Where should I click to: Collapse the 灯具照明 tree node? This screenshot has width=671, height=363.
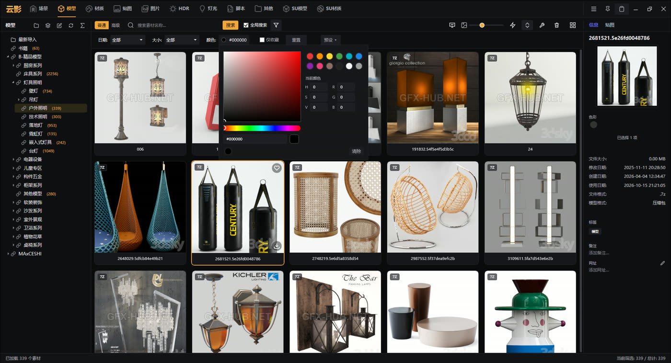click(x=13, y=82)
